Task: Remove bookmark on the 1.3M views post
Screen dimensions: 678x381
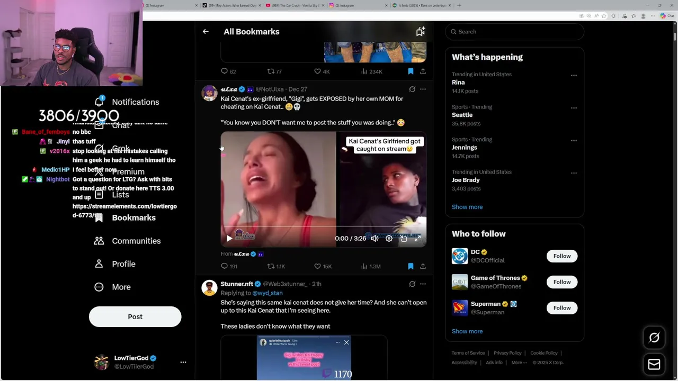Action: 411,266
